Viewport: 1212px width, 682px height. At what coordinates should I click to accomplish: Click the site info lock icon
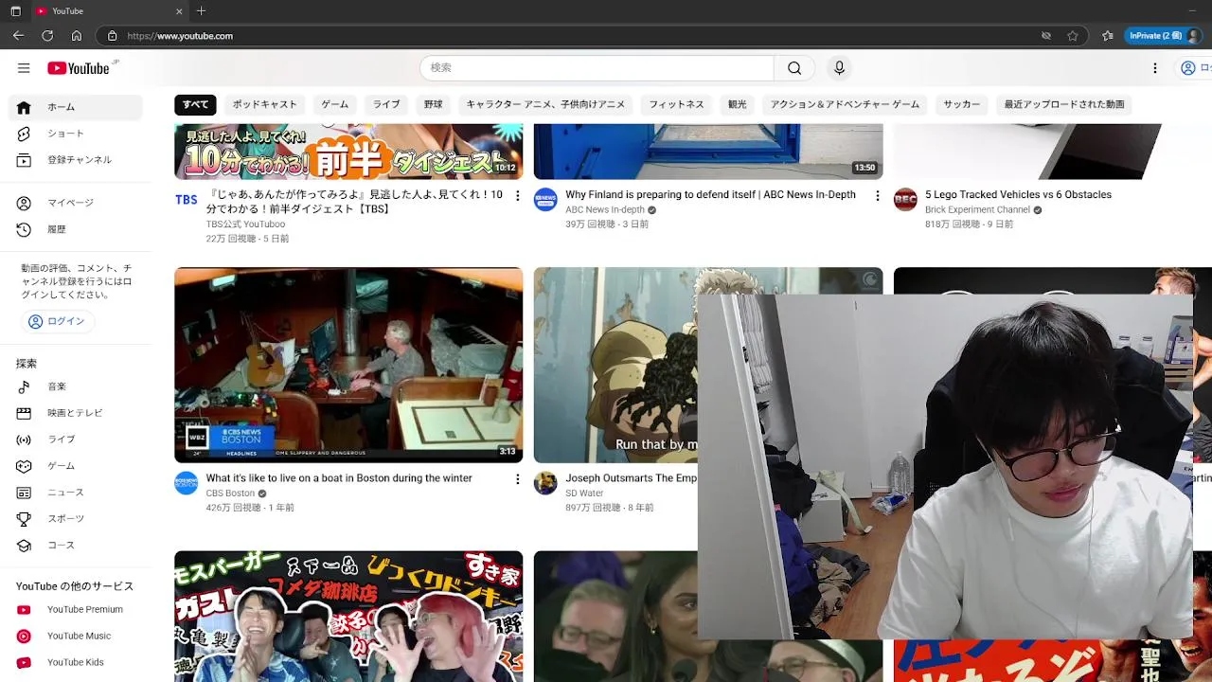pos(112,36)
